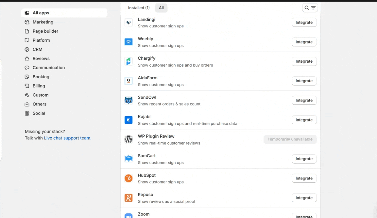Integrate the Kajabi app

coord(304,120)
